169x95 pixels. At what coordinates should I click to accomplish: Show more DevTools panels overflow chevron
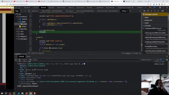click(145, 8)
